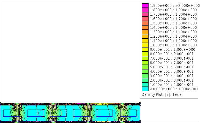Click the 1.100e+000 : 1.200e+000 legend swatch
Viewport: 200px width, 123px height.
pos(145,41)
